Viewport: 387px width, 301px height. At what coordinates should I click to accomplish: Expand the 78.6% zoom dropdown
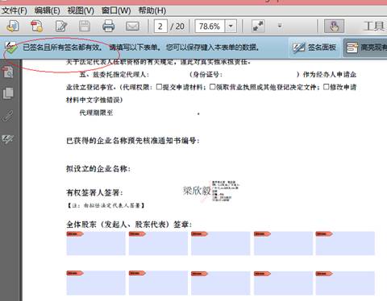coord(231,27)
